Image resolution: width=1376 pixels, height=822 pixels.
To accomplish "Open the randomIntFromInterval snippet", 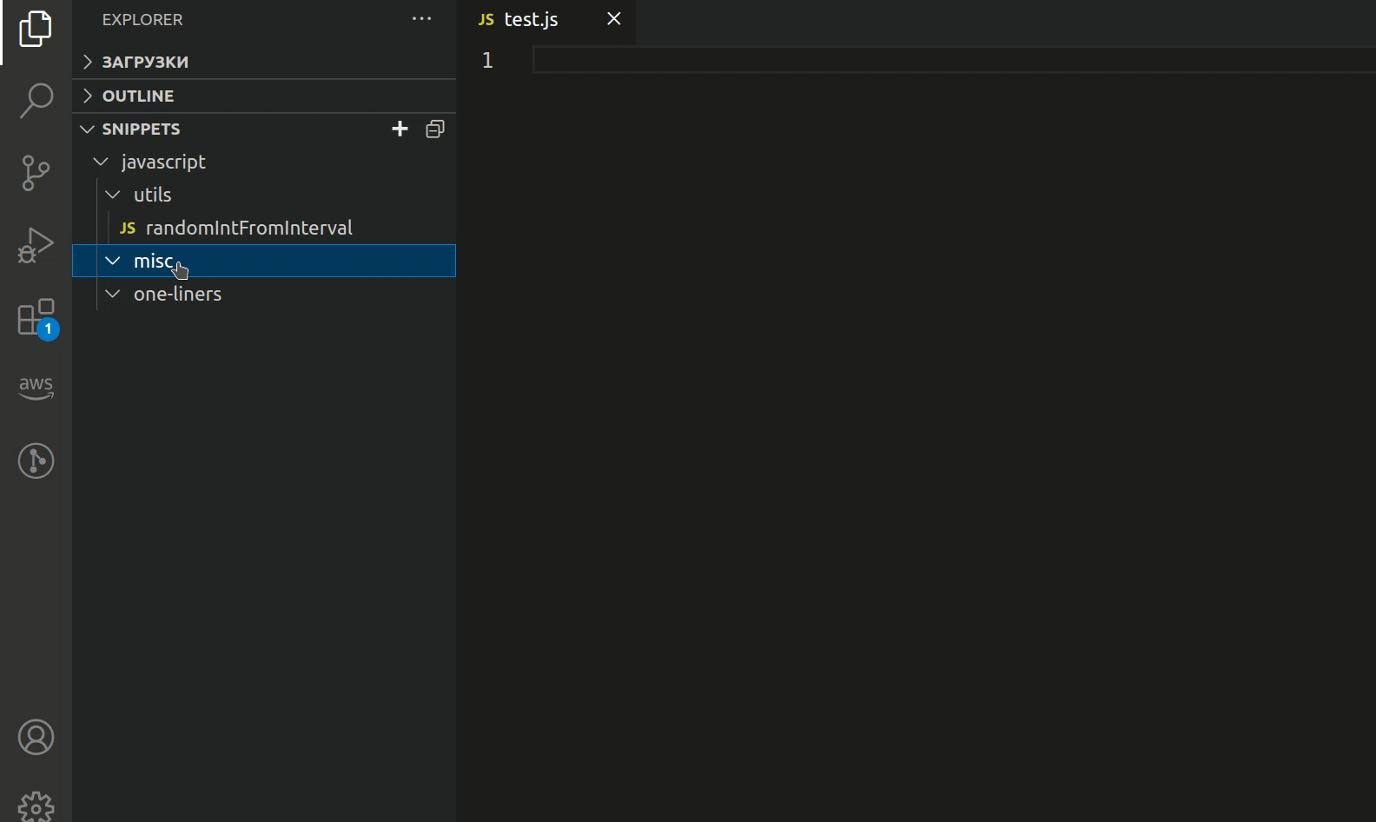I will point(248,229).
